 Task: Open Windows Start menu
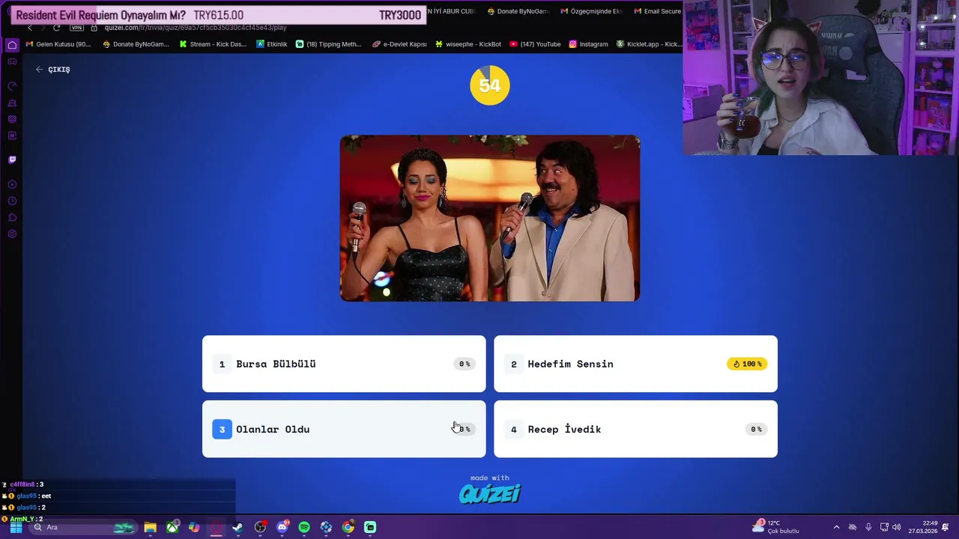click(x=16, y=527)
